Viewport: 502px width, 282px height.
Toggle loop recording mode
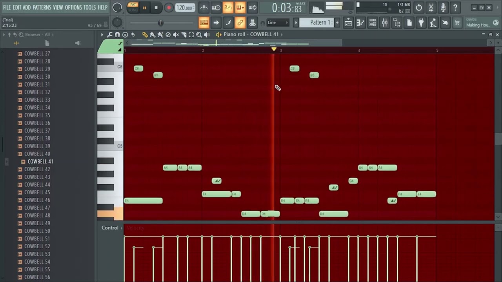pos(253,7)
